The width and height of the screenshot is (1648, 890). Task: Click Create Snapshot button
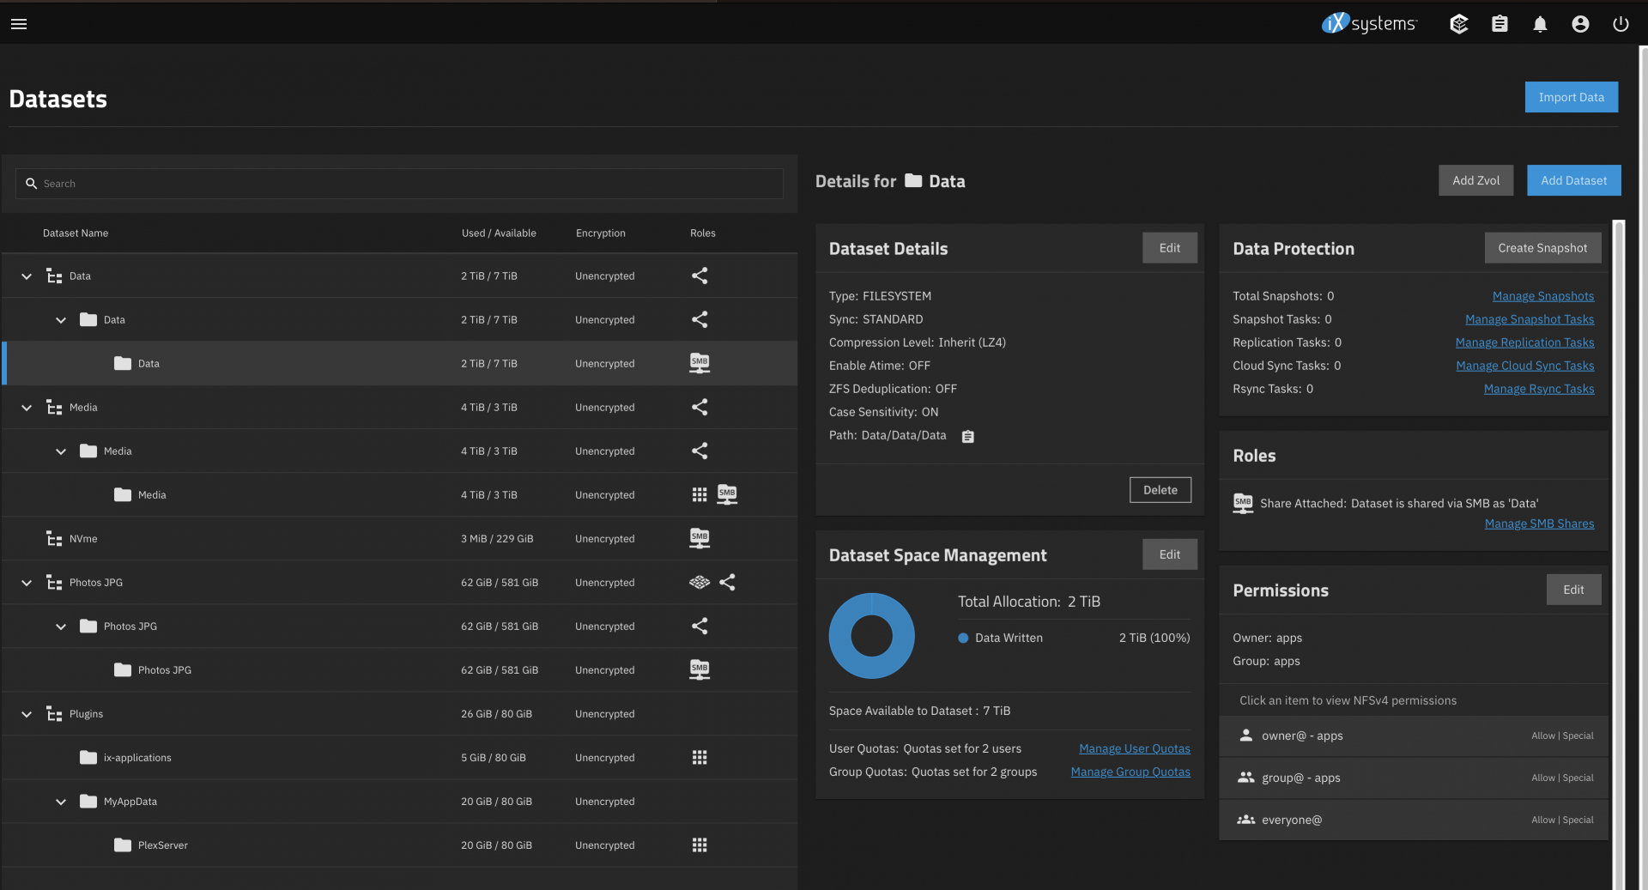tap(1542, 248)
